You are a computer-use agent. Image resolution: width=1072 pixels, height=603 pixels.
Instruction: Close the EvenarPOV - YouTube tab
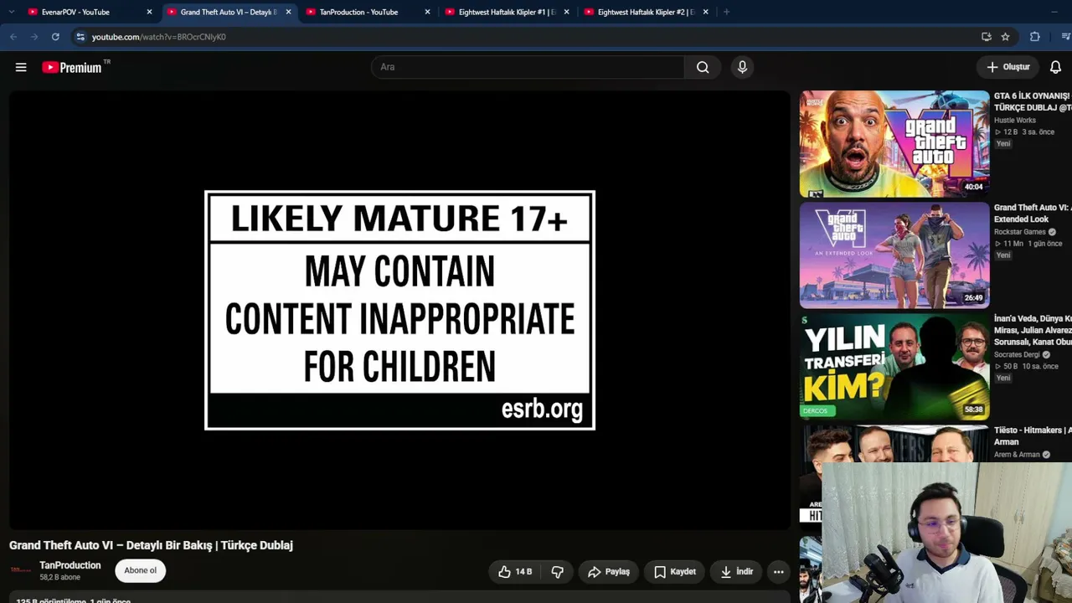point(149,12)
